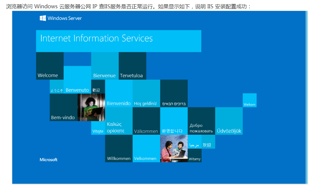The image size is (334, 196).
Task: Select the Greek Καλώς ορίσατε tile
Action: click(x=119, y=121)
